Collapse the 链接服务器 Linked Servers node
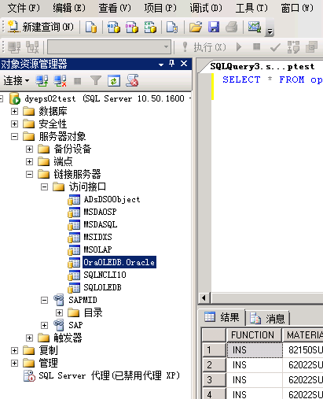 tap(29, 174)
